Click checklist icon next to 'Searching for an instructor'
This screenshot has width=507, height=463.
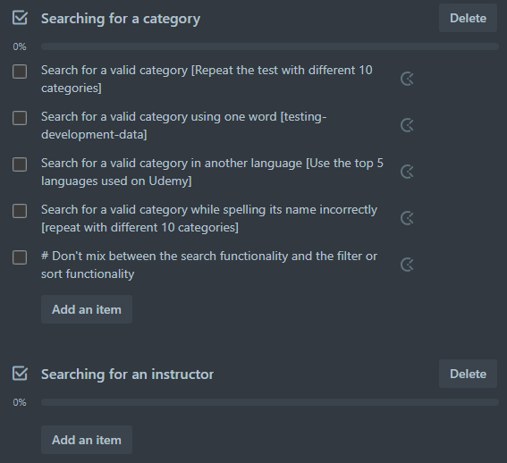click(x=20, y=374)
